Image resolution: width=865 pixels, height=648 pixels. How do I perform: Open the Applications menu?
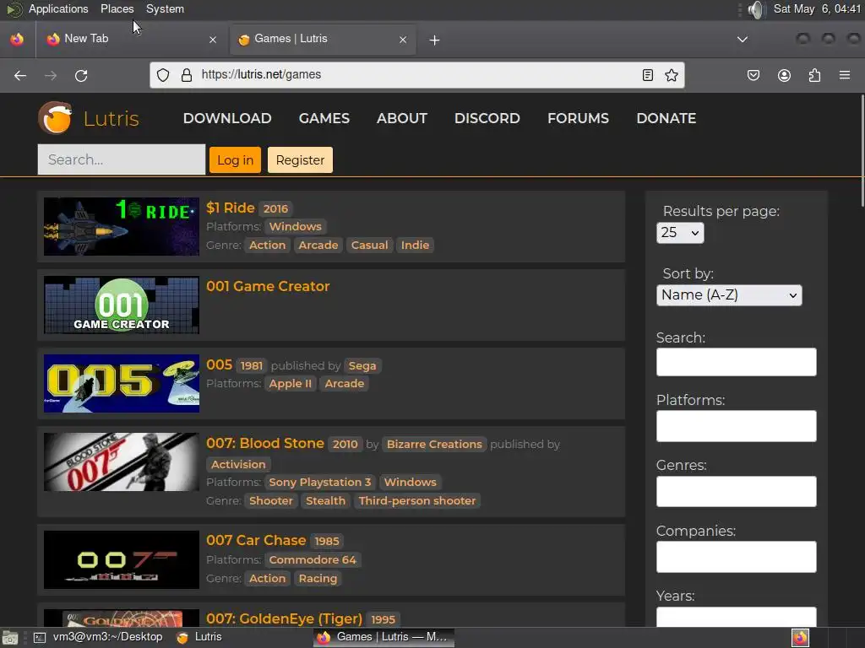click(58, 8)
